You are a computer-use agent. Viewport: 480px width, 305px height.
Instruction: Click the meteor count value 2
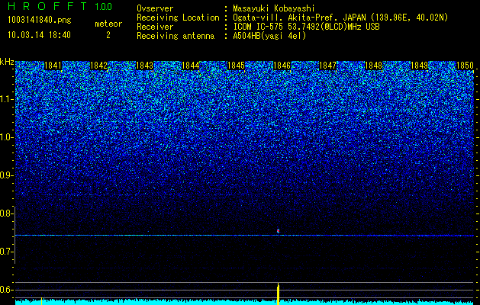coord(108,35)
